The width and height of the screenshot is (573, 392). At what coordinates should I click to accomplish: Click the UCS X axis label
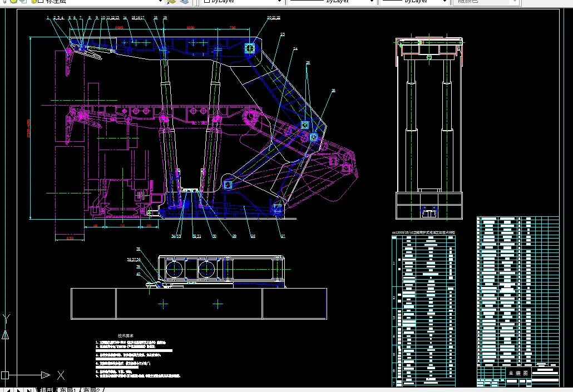coord(61,375)
